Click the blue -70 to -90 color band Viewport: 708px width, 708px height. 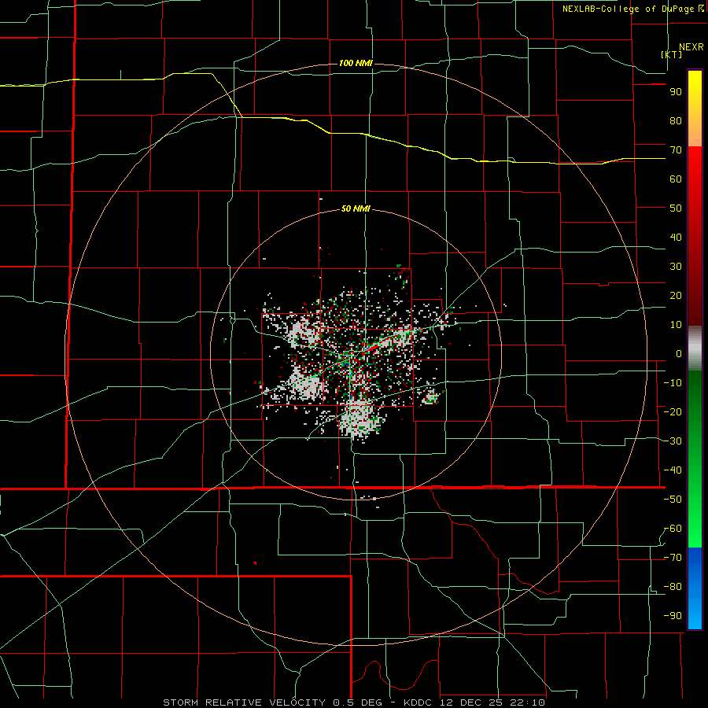695,588
